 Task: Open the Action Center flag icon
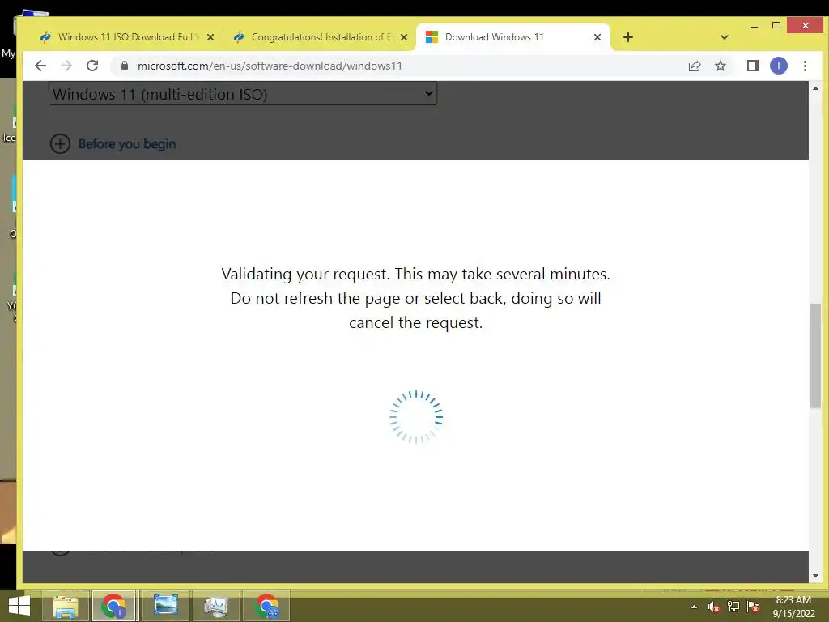(x=753, y=607)
